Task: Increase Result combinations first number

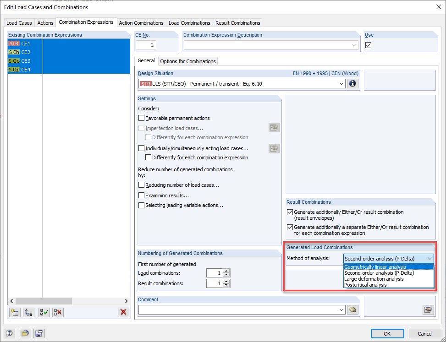Action: 226,282
